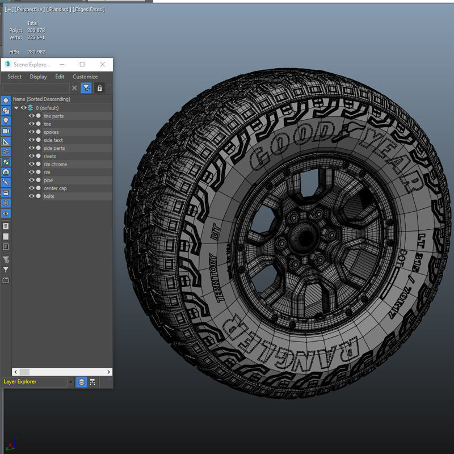Hide the 'tire' object via its eye
454x454 pixels.
pos(31,124)
